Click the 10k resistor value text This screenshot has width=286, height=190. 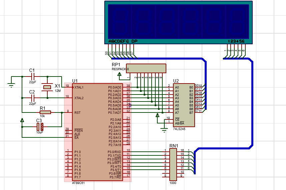pos(42,116)
